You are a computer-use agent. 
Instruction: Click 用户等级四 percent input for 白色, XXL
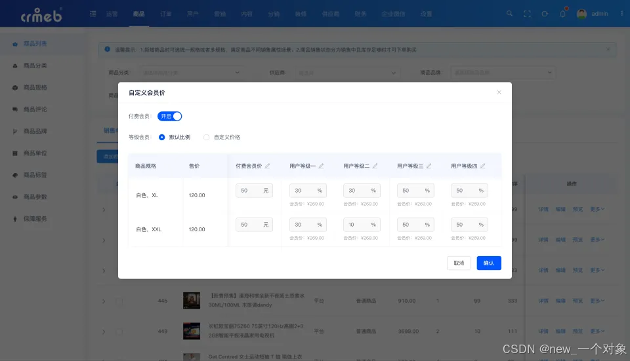click(469, 225)
